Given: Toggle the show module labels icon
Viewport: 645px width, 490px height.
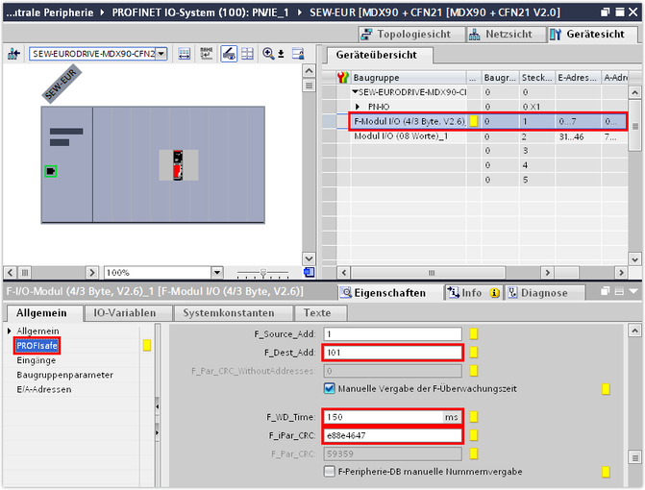Looking at the screenshot, I should coord(230,54).
